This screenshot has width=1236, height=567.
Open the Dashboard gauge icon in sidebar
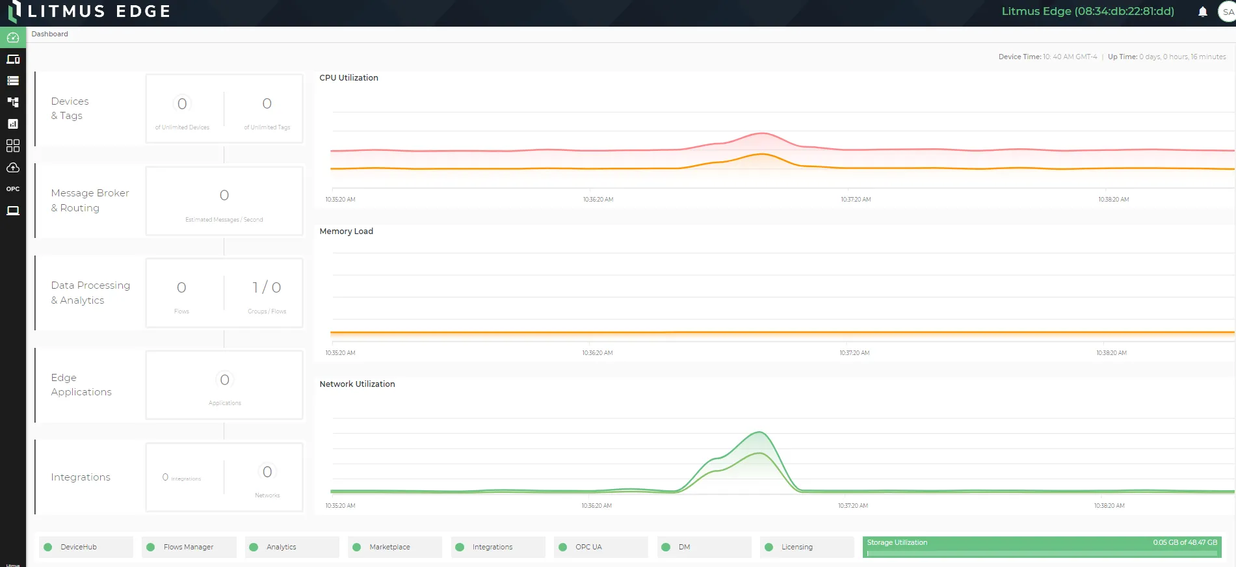point(13,37)
